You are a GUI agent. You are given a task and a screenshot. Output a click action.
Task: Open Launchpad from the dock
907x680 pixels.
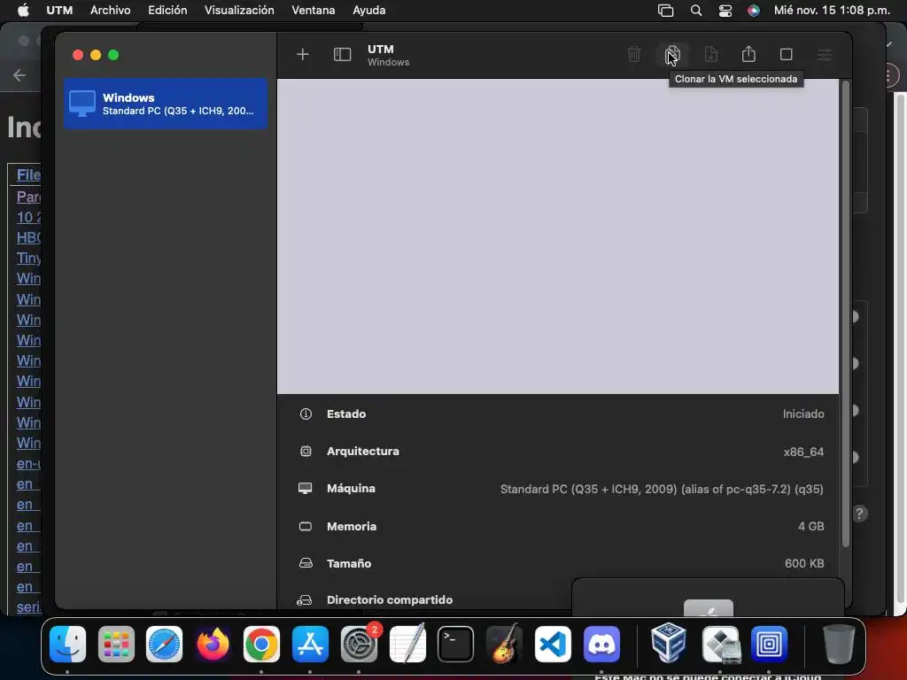tap(116, 645)
